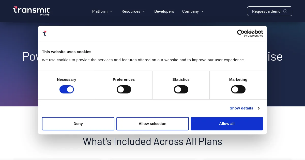Click the cookie description paragraph text
The width and height of the screenshot is (305, 160).
[143, 60]
